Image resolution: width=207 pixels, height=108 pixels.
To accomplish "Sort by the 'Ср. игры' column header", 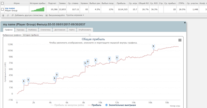I will pos(133,3).
